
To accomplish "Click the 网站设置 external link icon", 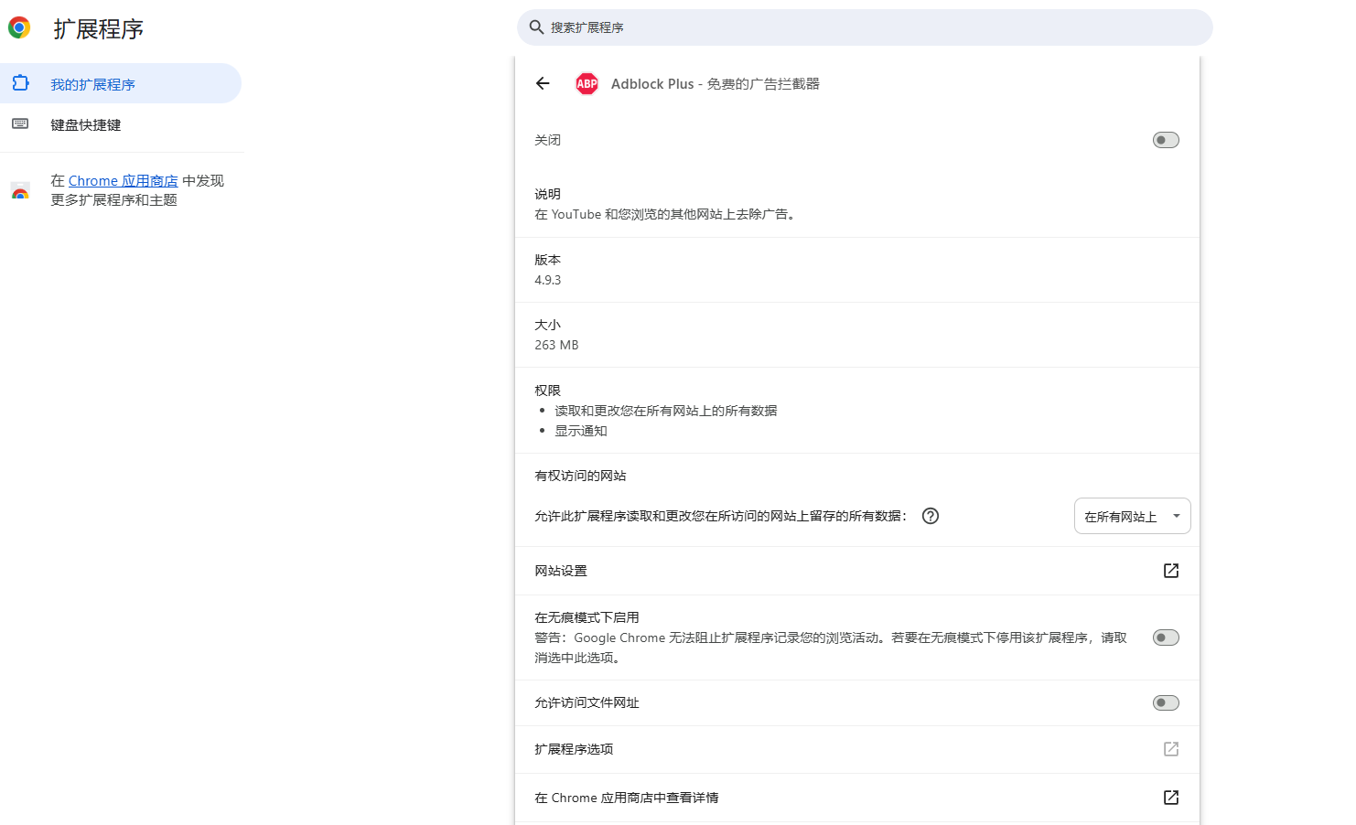I will pos(1171,571).
